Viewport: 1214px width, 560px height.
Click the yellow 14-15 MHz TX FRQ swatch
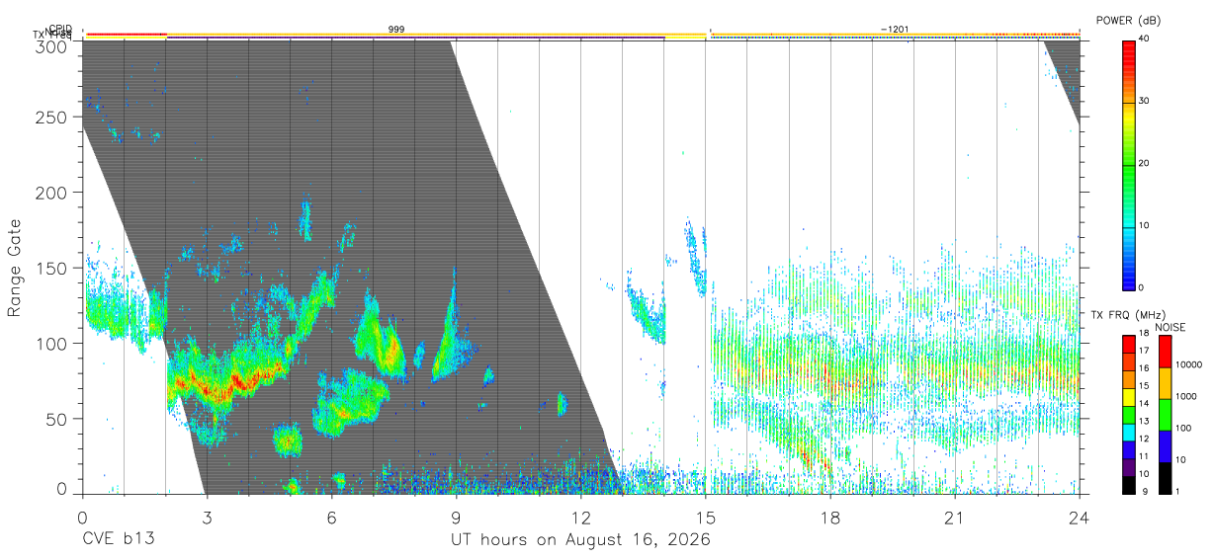click(x=1128, y=395)
